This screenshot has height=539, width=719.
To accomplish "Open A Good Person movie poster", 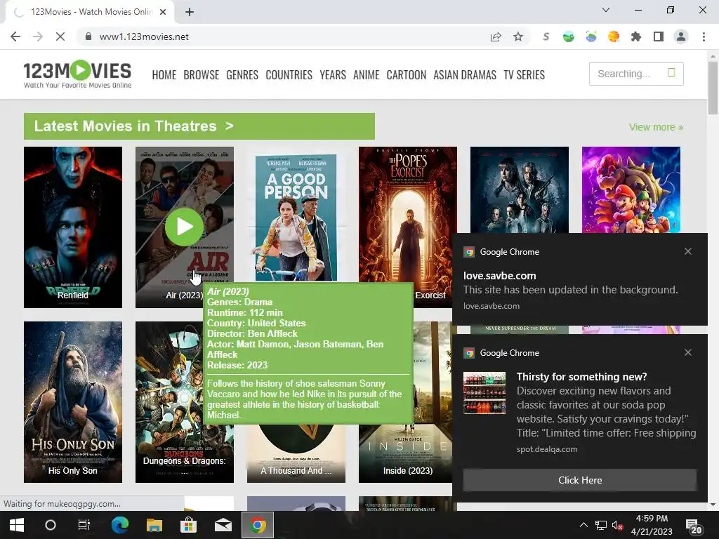I will 296,215.
